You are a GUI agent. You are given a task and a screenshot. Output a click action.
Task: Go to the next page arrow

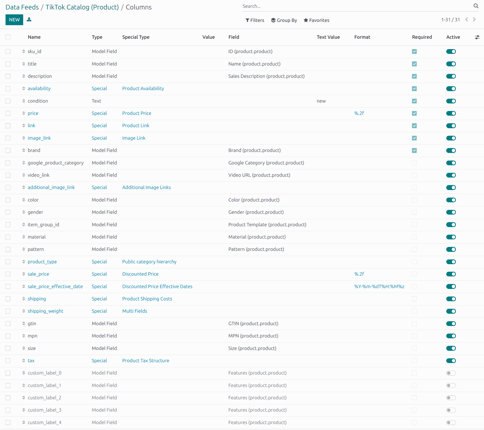tap(474, 20)
